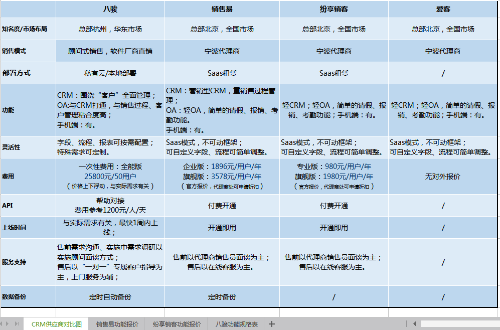Select 八骏's 功能 cell about 围绕客户全面管理

pos(110,110)
